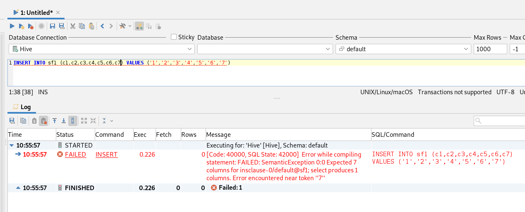Click the cut scissors icon in toolbar
Viewport: 525px width, 212px height.
click(x=73, y=26)
